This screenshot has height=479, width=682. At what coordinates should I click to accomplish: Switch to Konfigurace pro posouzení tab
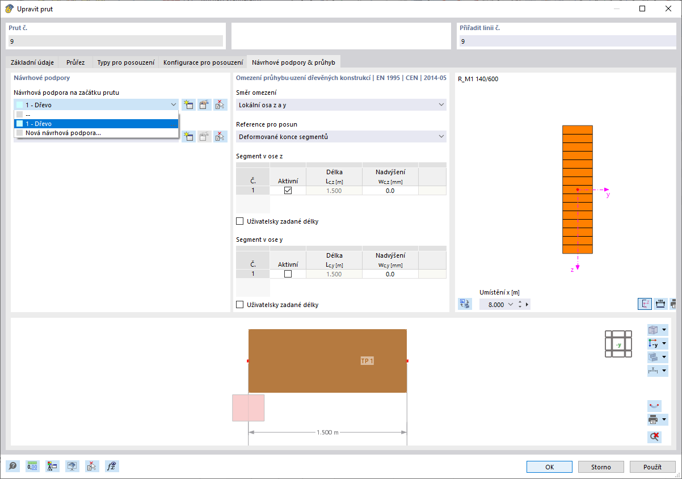click(203, 62)
